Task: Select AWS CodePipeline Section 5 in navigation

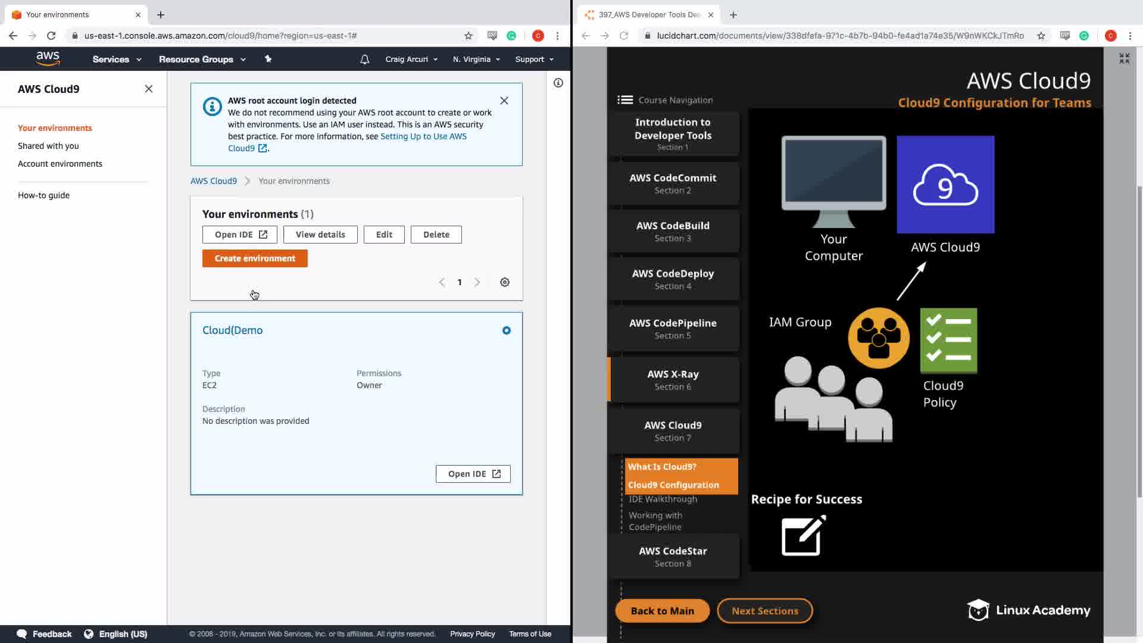Action: pyautogui.click(x=673, y=329)
